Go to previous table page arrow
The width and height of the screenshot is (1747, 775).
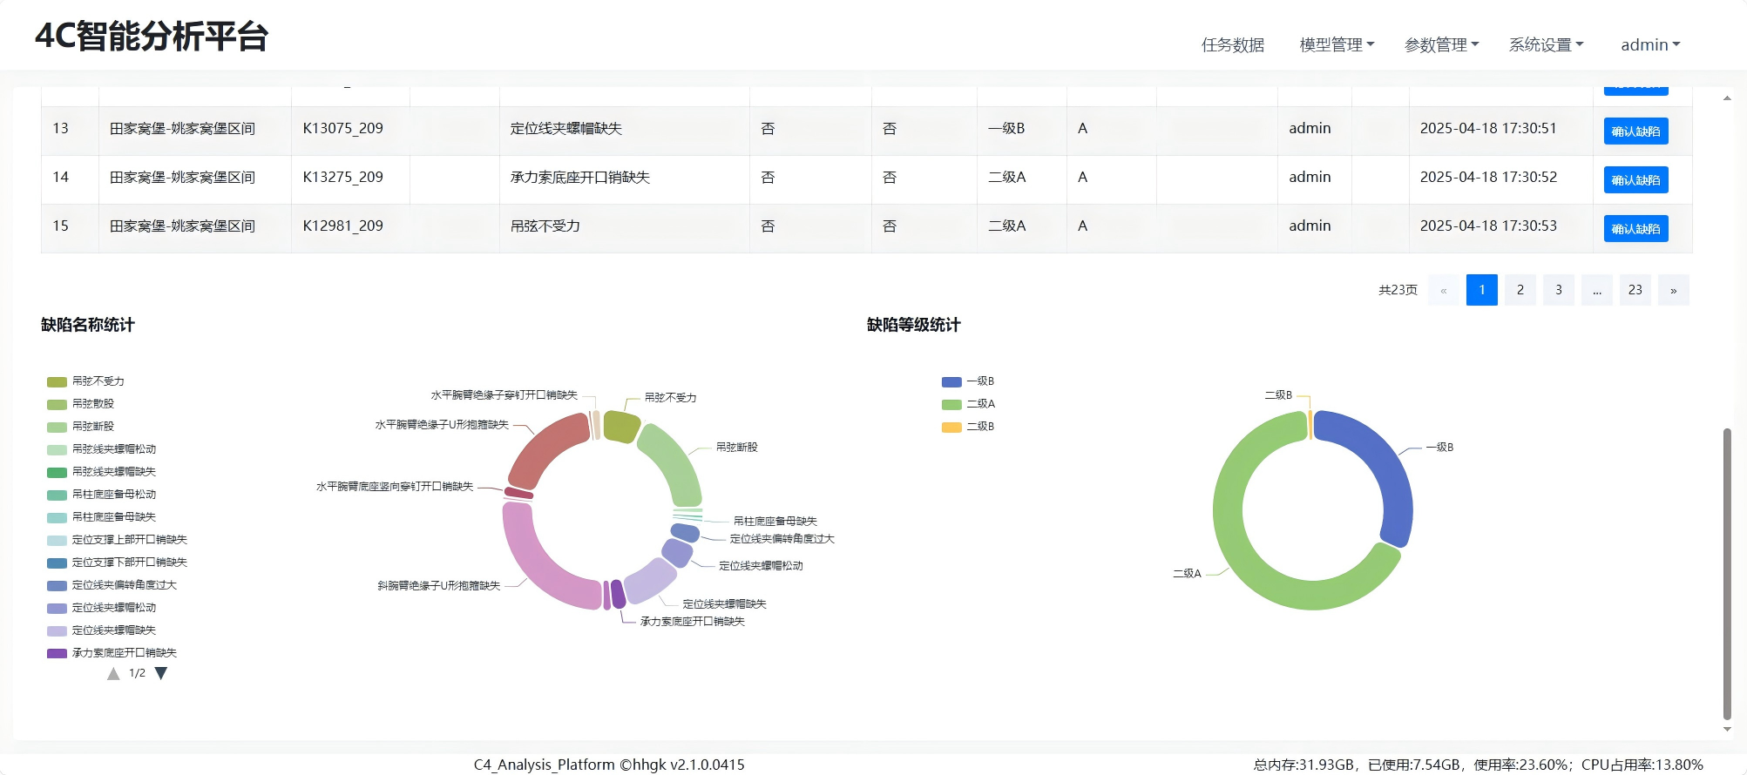pos(1444,290)
